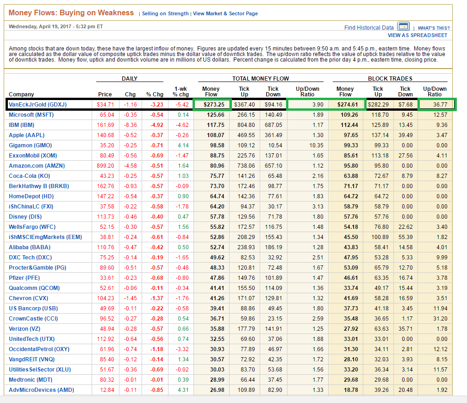Viewport: 467px width, 403px height.
Task: Click the US Bancorp (USB) link
Action: click(33, 309)
